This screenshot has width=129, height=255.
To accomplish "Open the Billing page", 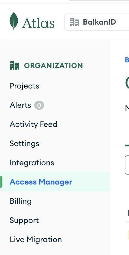I will click(x=21, y=201).
